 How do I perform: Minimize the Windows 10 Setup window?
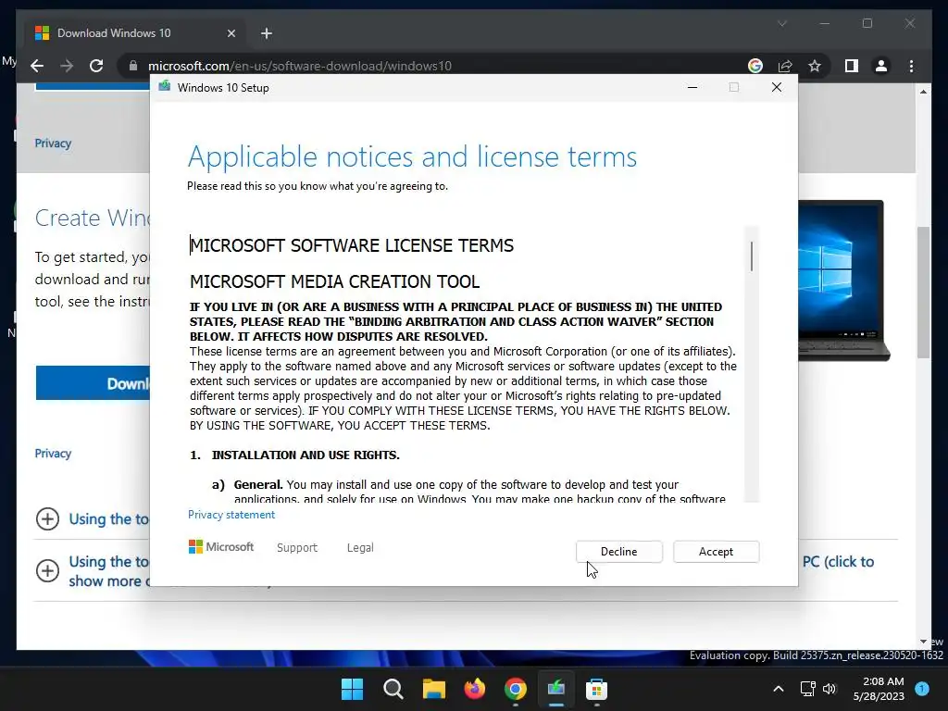[692, 87]
